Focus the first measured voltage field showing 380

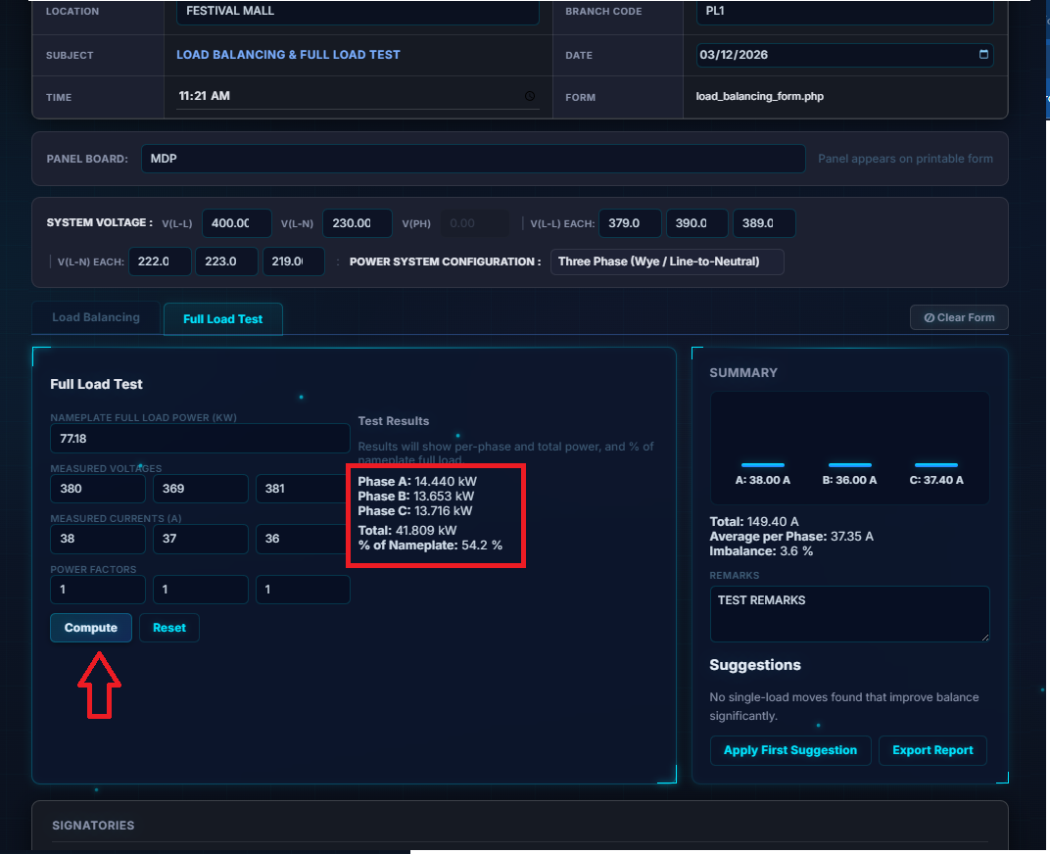coord(97,488)
